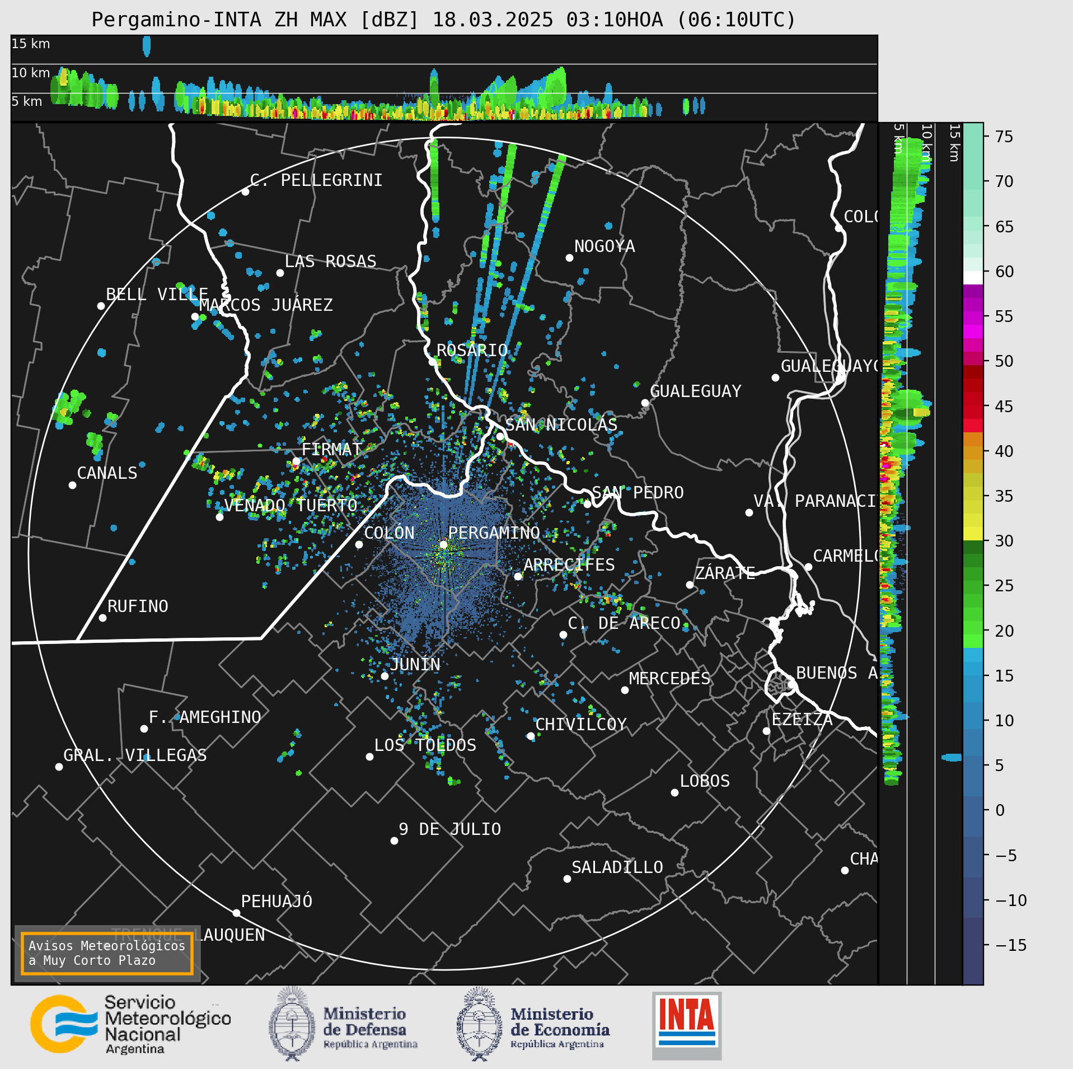Click the Junín city label

[x=415, y=665]
